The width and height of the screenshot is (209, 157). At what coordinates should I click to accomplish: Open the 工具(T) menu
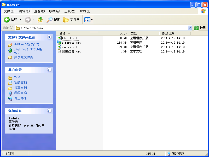pos(70,11)
